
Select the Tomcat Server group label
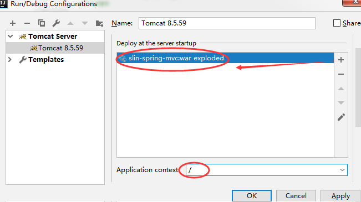(53, 37)
